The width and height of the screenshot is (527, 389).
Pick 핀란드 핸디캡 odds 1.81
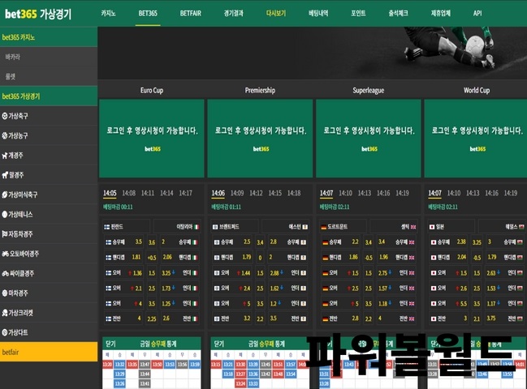click(x=123, y=257)
